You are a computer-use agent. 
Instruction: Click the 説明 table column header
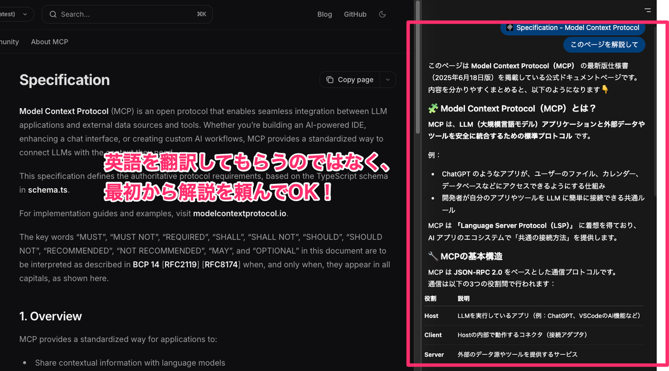[464, 299]
